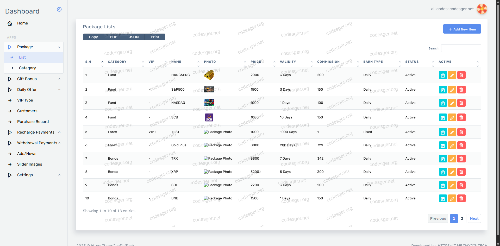Sort the table by the Price column

256,62
